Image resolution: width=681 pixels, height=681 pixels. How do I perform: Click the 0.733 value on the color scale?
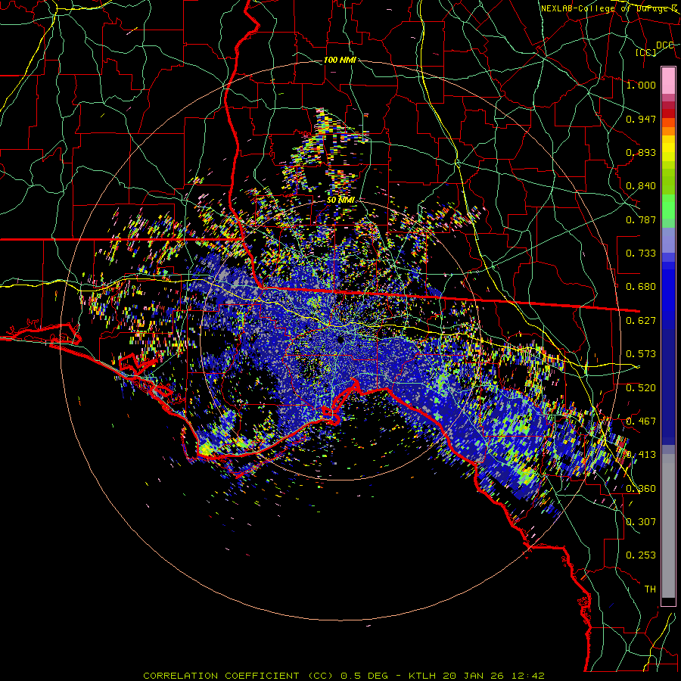[641, 253]
